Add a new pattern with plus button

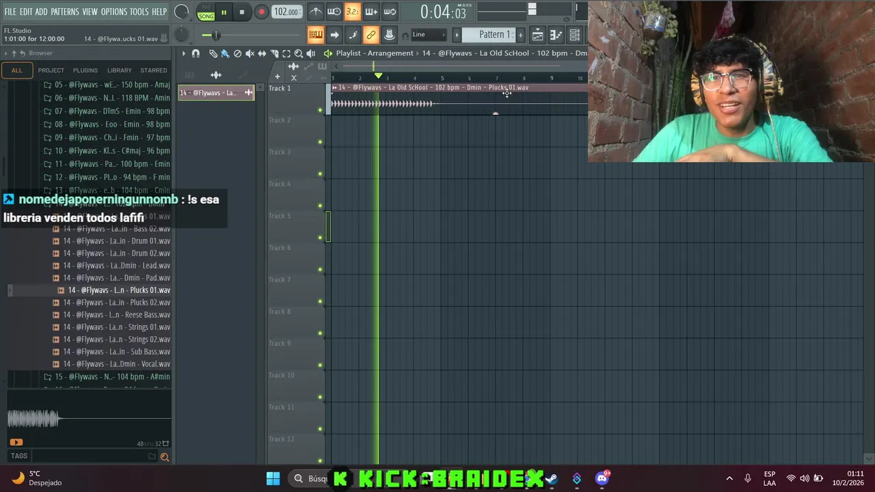pos(520,35)
